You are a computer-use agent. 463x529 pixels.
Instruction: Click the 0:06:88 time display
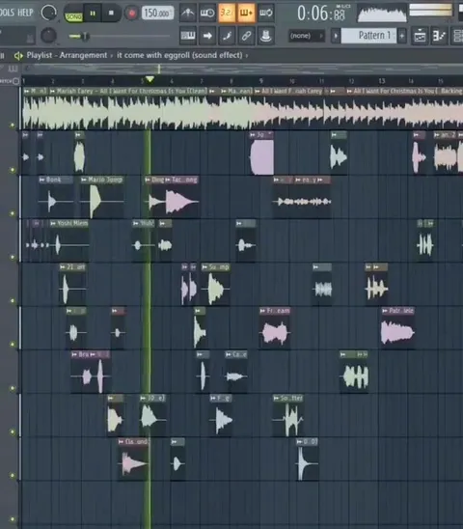[321, 14]
